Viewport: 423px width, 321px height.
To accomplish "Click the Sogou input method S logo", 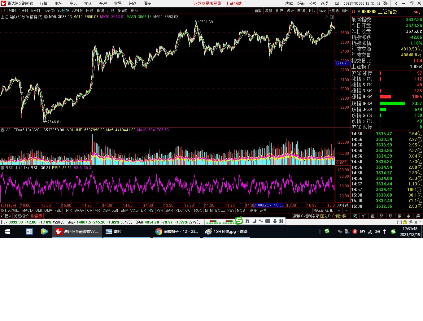I will coord(239,221).
